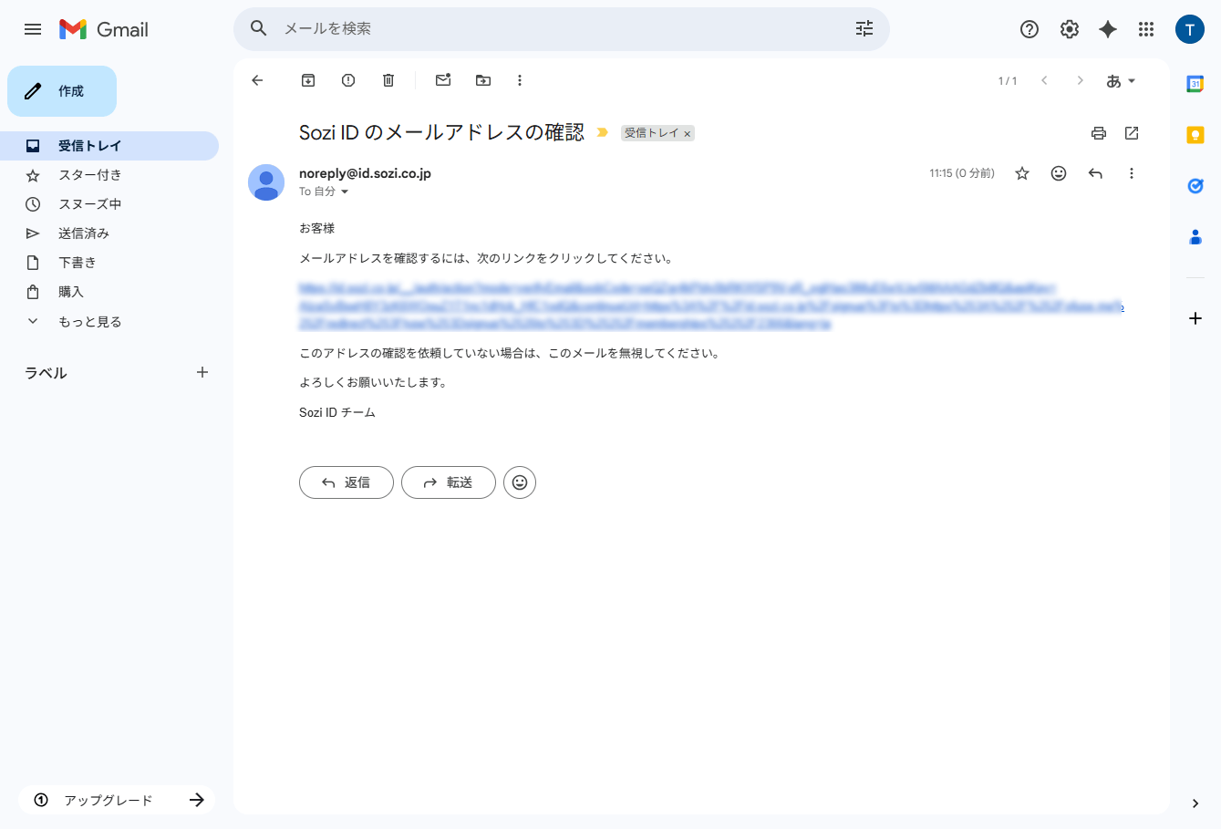Expand recipient details next to To 自分

[x=345, y=192]
